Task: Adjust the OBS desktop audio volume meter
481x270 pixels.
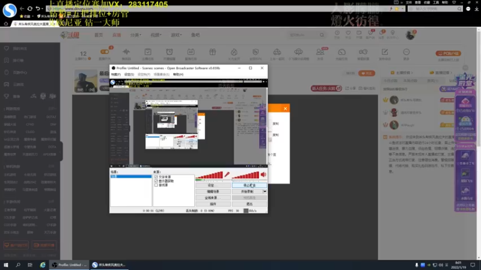Action: point(245,175)
